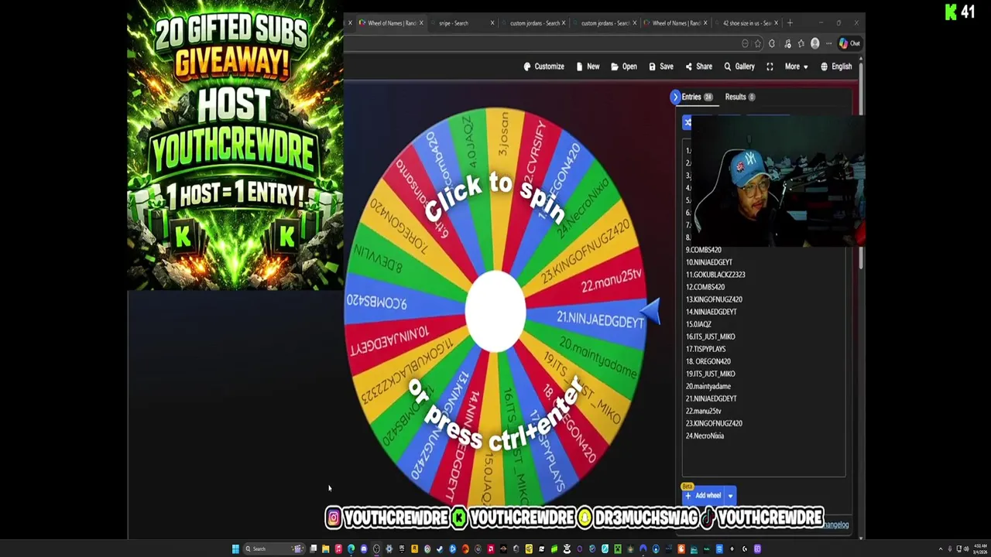Share the wheel
The height and width of the screenshot is (557, 991).
pos(698,67)
